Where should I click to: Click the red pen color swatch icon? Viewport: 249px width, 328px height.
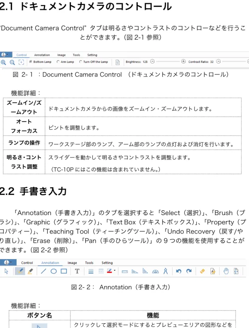click(110, 271)
